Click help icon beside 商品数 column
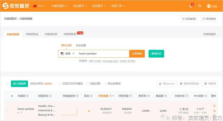This screenshot has height=121, width=223. click(166, 96)
